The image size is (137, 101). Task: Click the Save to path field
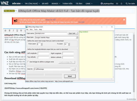pyautogui.click(x=52, y=69)
